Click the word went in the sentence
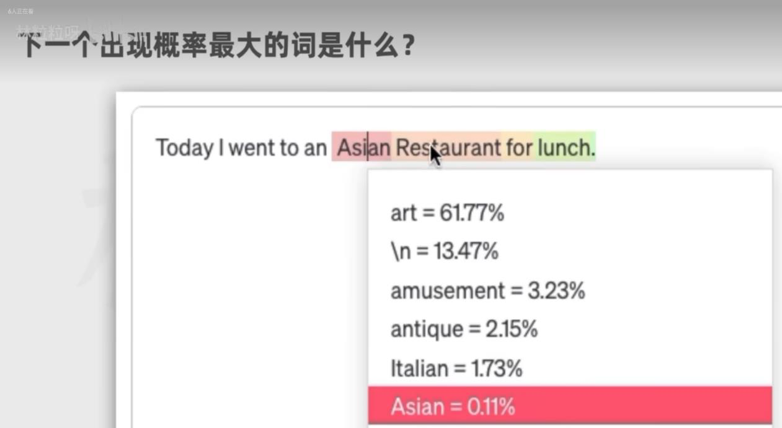The image size is (782, 428). tap(254, 147)
